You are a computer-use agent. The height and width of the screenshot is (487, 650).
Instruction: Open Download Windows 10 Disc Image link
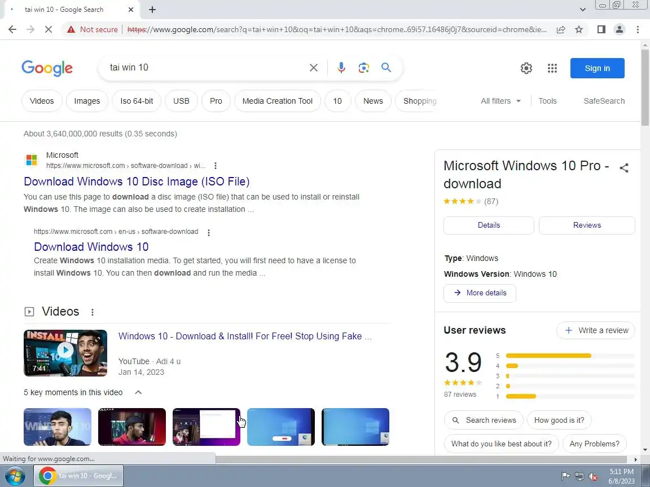pos(137,181)
